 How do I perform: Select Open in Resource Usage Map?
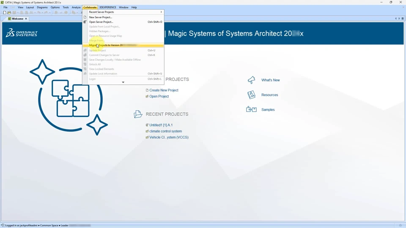[x=123, y=35]
